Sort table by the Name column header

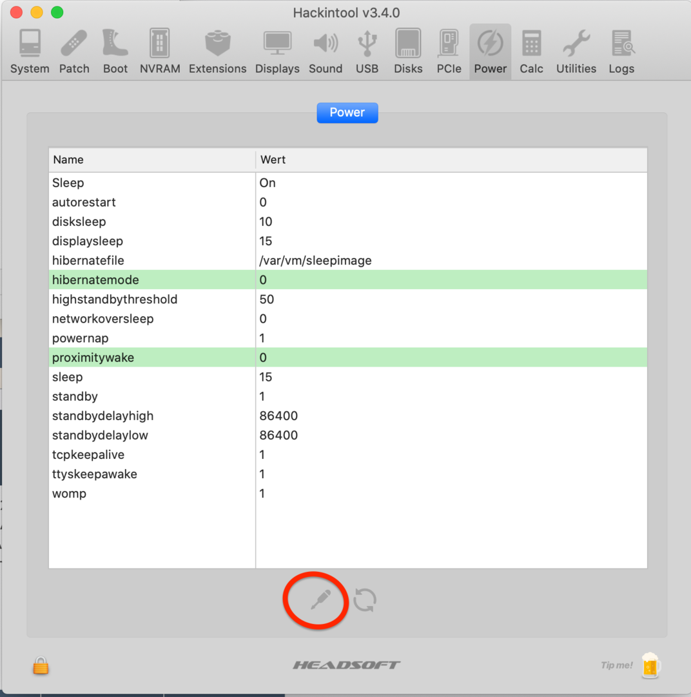[152, 159]
